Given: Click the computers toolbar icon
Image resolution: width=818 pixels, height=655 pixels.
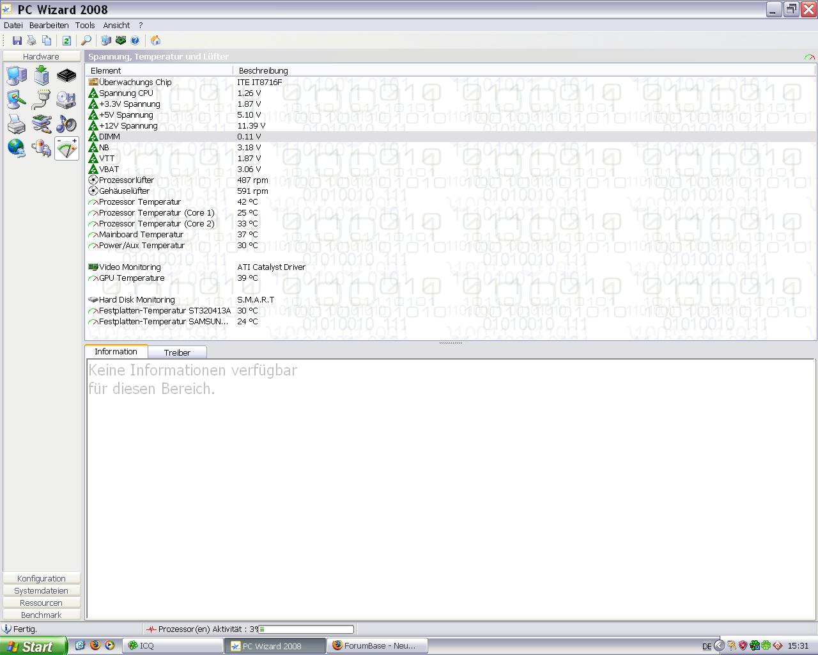Looking at the screenshot, I should (x=106, y=40).
